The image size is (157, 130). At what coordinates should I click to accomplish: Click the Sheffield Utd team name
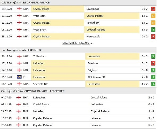click(41, 84)
